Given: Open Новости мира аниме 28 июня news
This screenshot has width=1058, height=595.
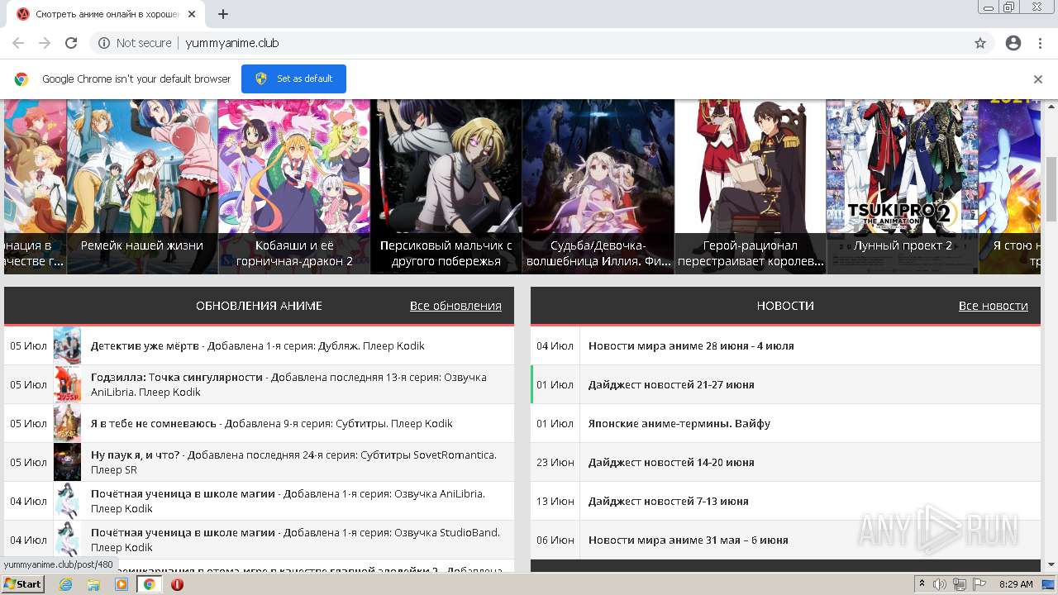Looking at the screenshot, I should 691,345.
